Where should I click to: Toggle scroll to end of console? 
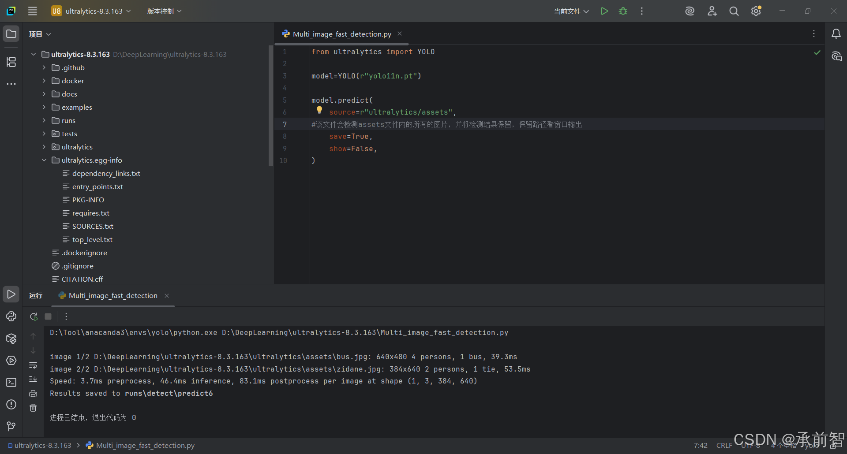[33, 379]
